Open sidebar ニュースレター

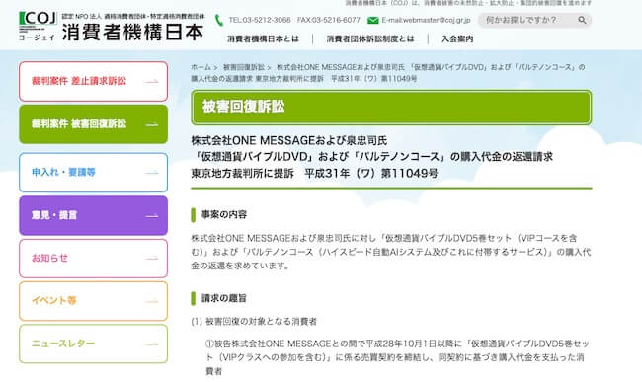click(x=94, y=344)
